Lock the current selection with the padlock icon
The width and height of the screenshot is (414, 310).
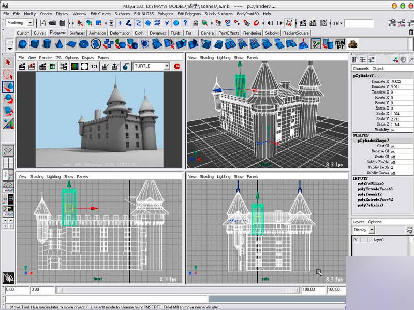pos(196,23)
